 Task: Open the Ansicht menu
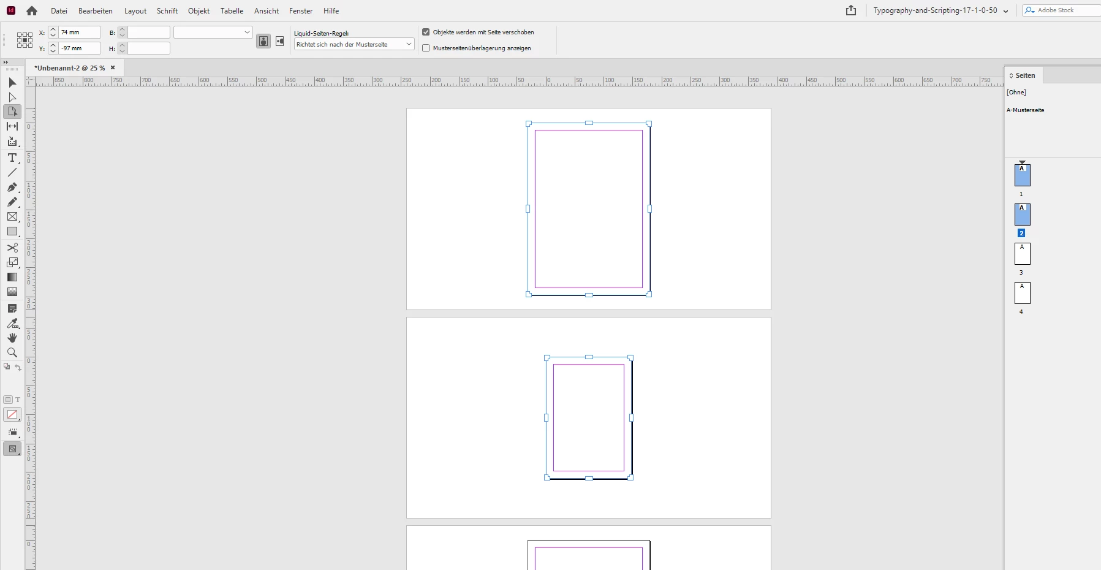(267, 10)
